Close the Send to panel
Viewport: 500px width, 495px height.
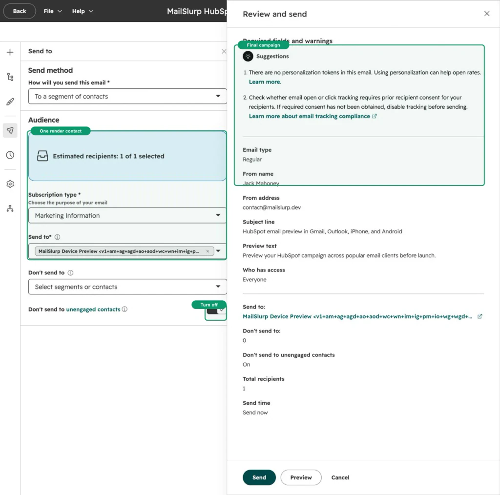(x=224, y=51)
